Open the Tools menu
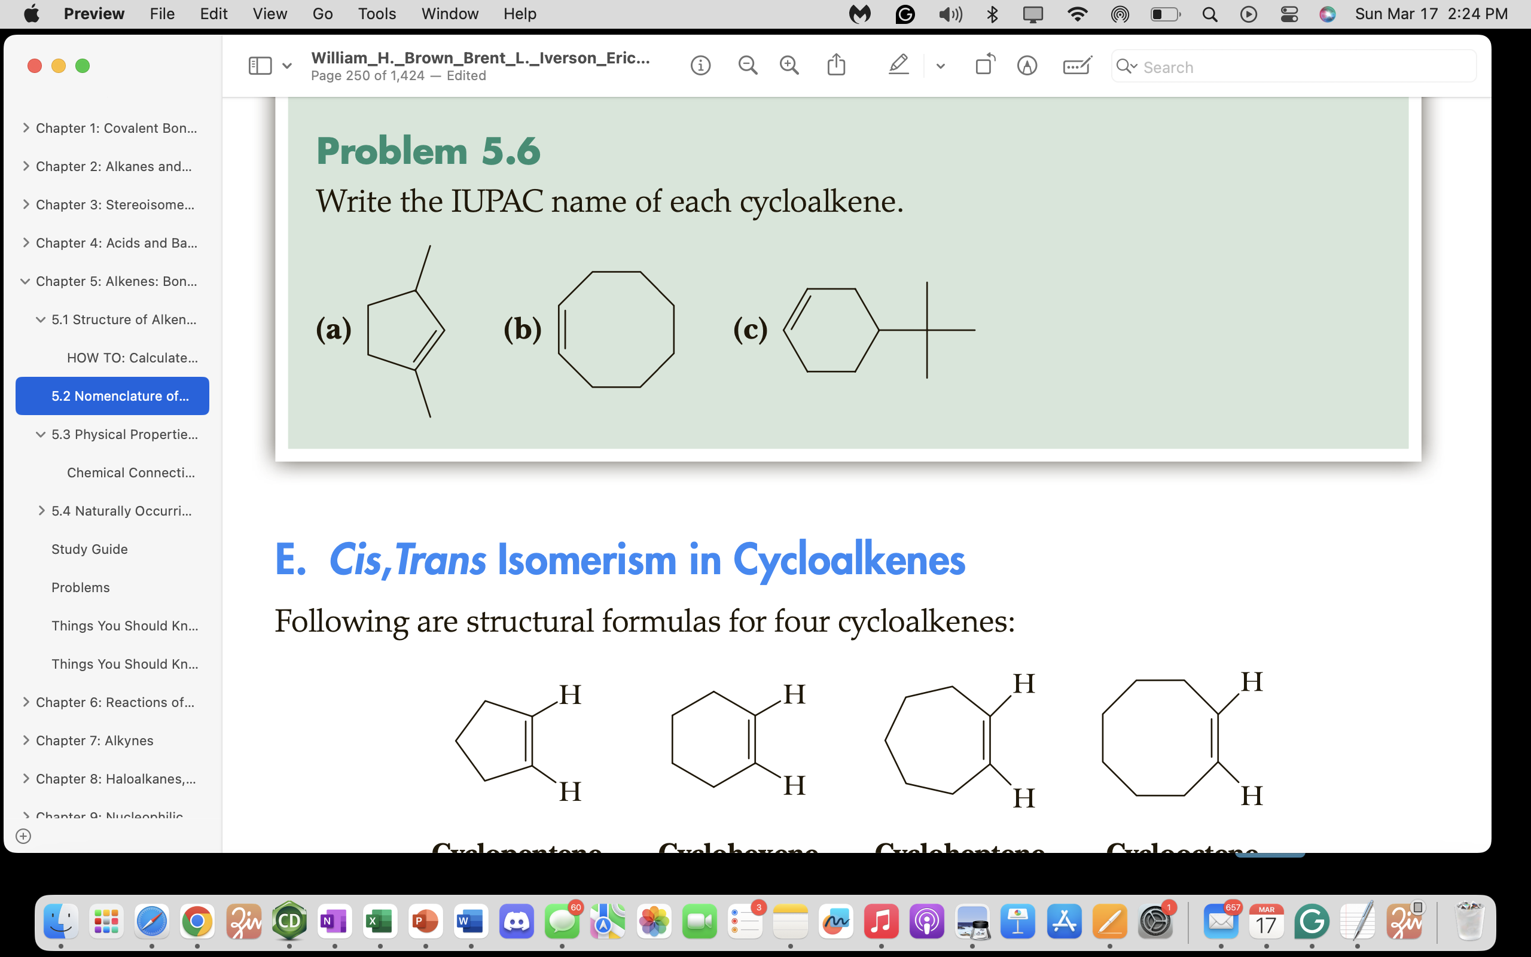 point(376,13)
